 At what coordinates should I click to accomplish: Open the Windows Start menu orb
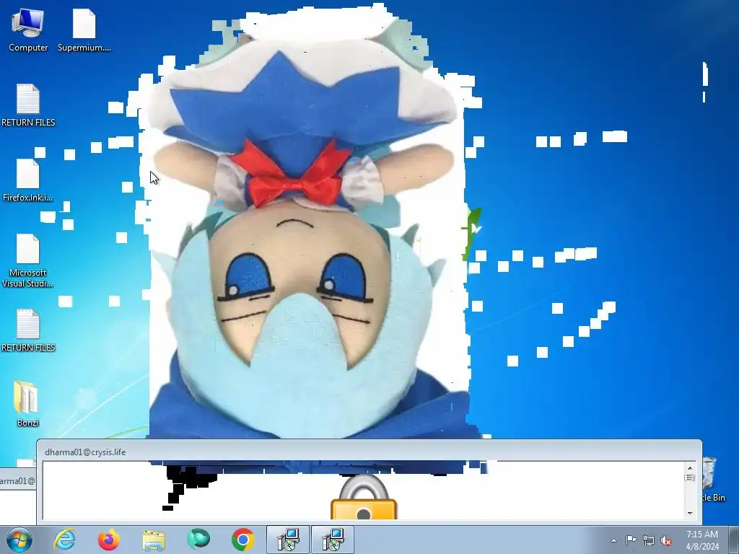(19, 540)
